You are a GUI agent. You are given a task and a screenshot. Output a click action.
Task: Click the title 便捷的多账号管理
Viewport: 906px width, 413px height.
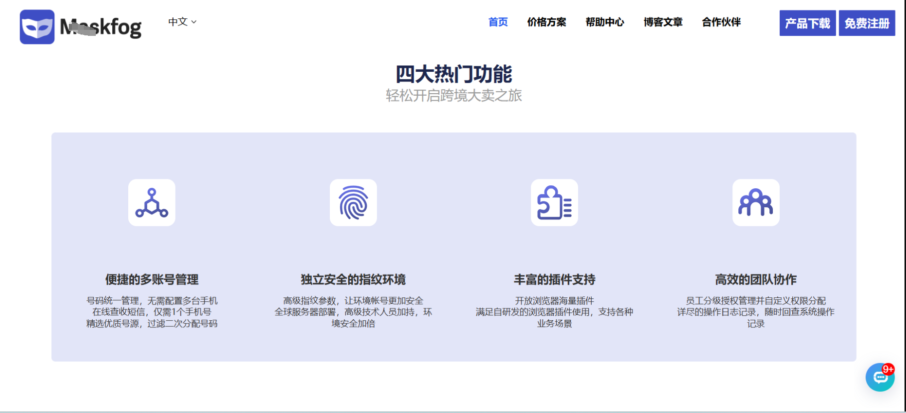pos(152,279)
